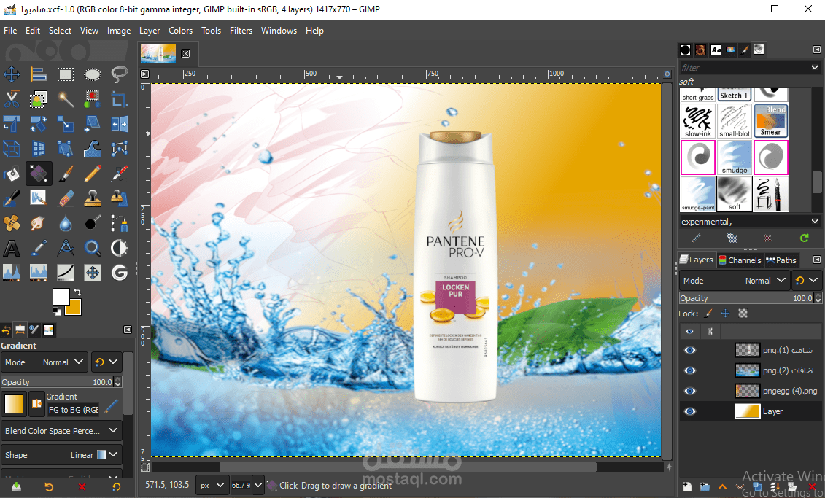Select the Pencil tool

93,174
